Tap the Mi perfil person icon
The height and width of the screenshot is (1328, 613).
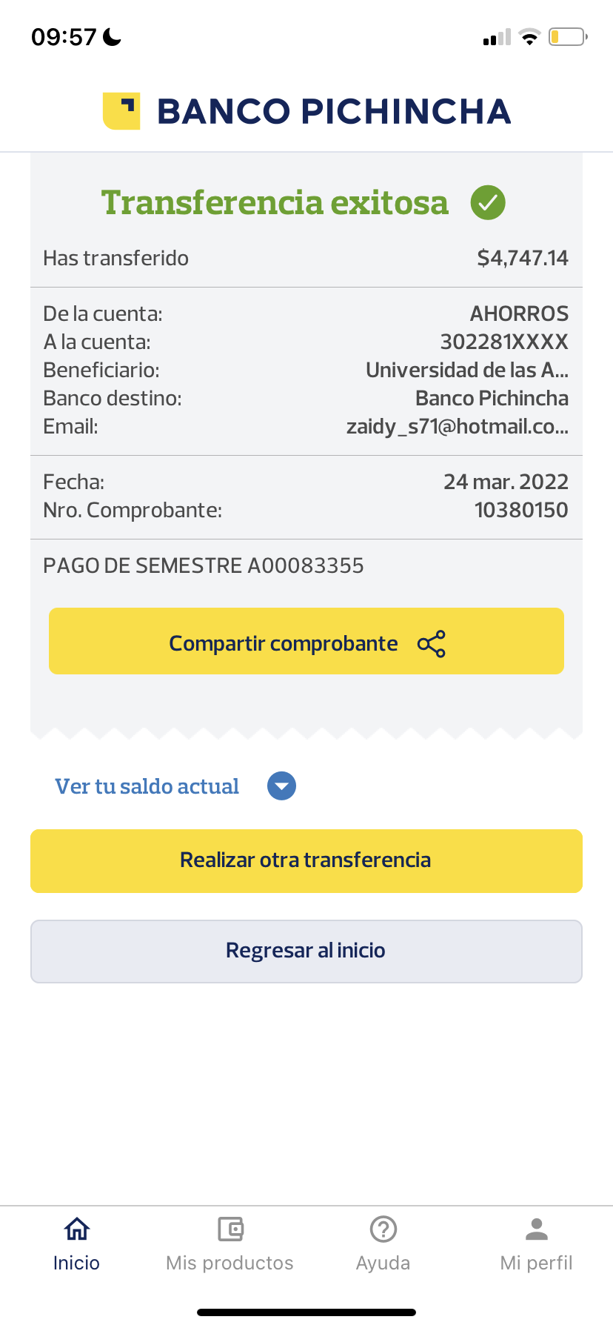[537, 1229]
